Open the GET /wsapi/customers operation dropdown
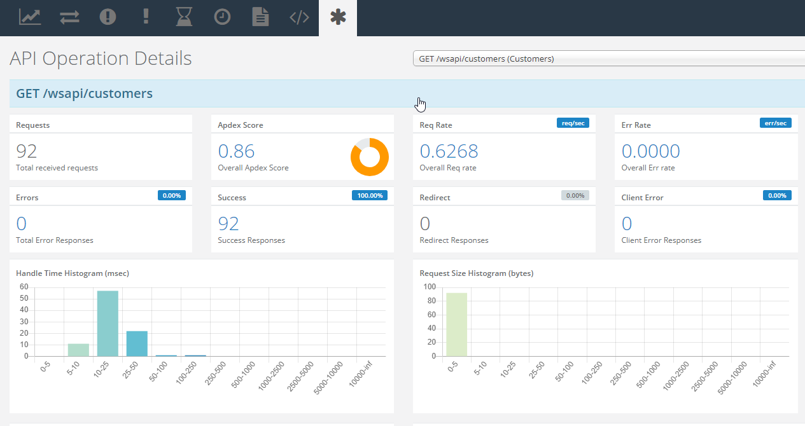805x426 pixels. point(609,58)
